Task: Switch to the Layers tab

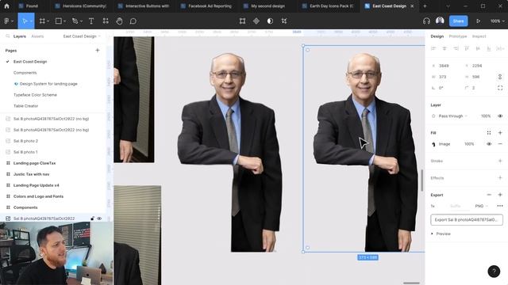Action: pos(19,36)
